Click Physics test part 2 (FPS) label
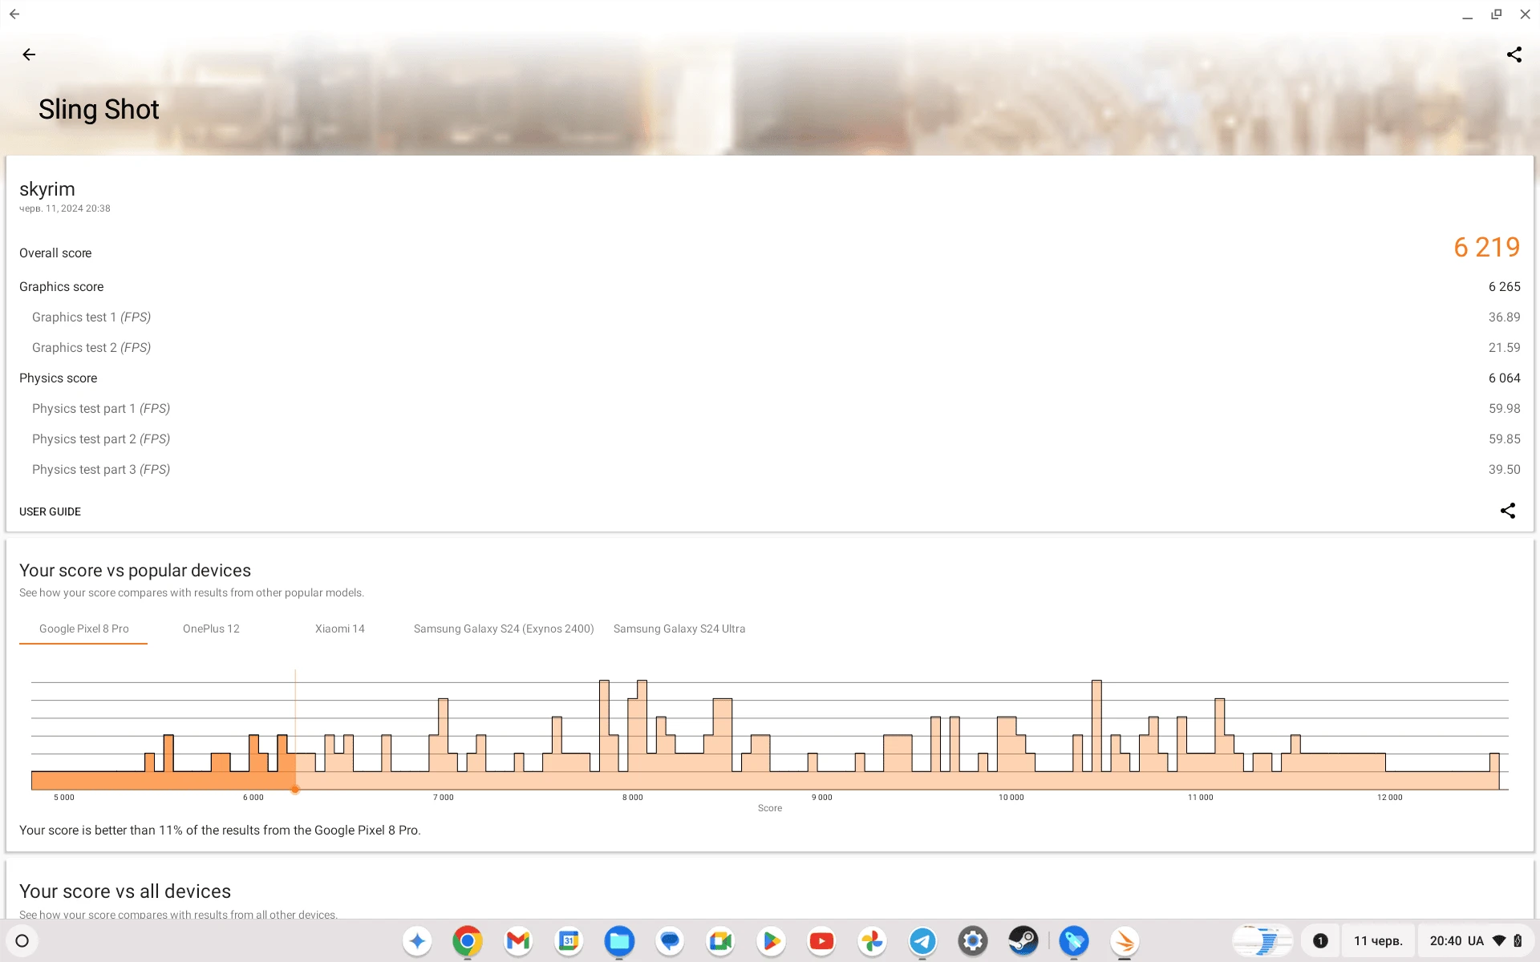Screen dimensions: 1540x962 101,439
